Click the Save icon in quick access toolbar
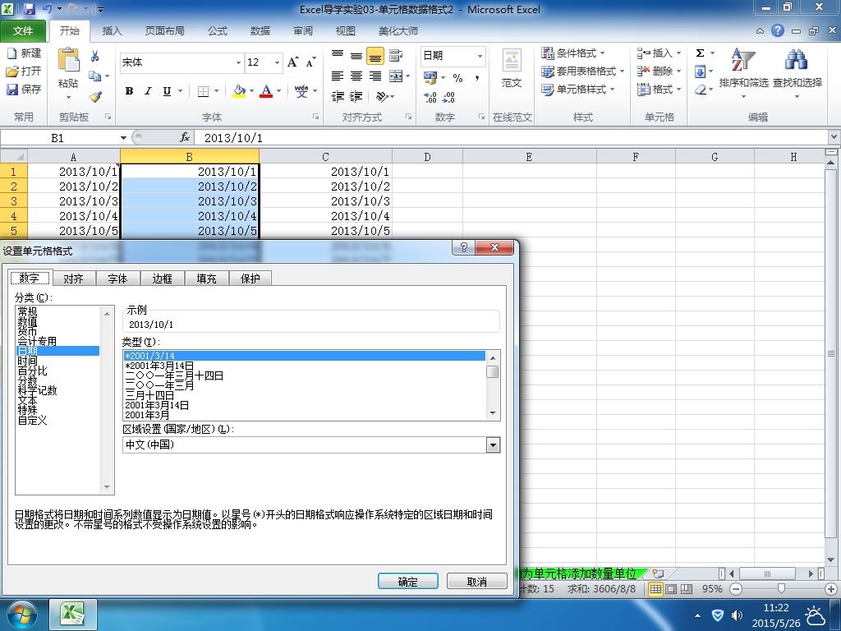The height and width of the screenshot is (631, 841). click(30, 9)
